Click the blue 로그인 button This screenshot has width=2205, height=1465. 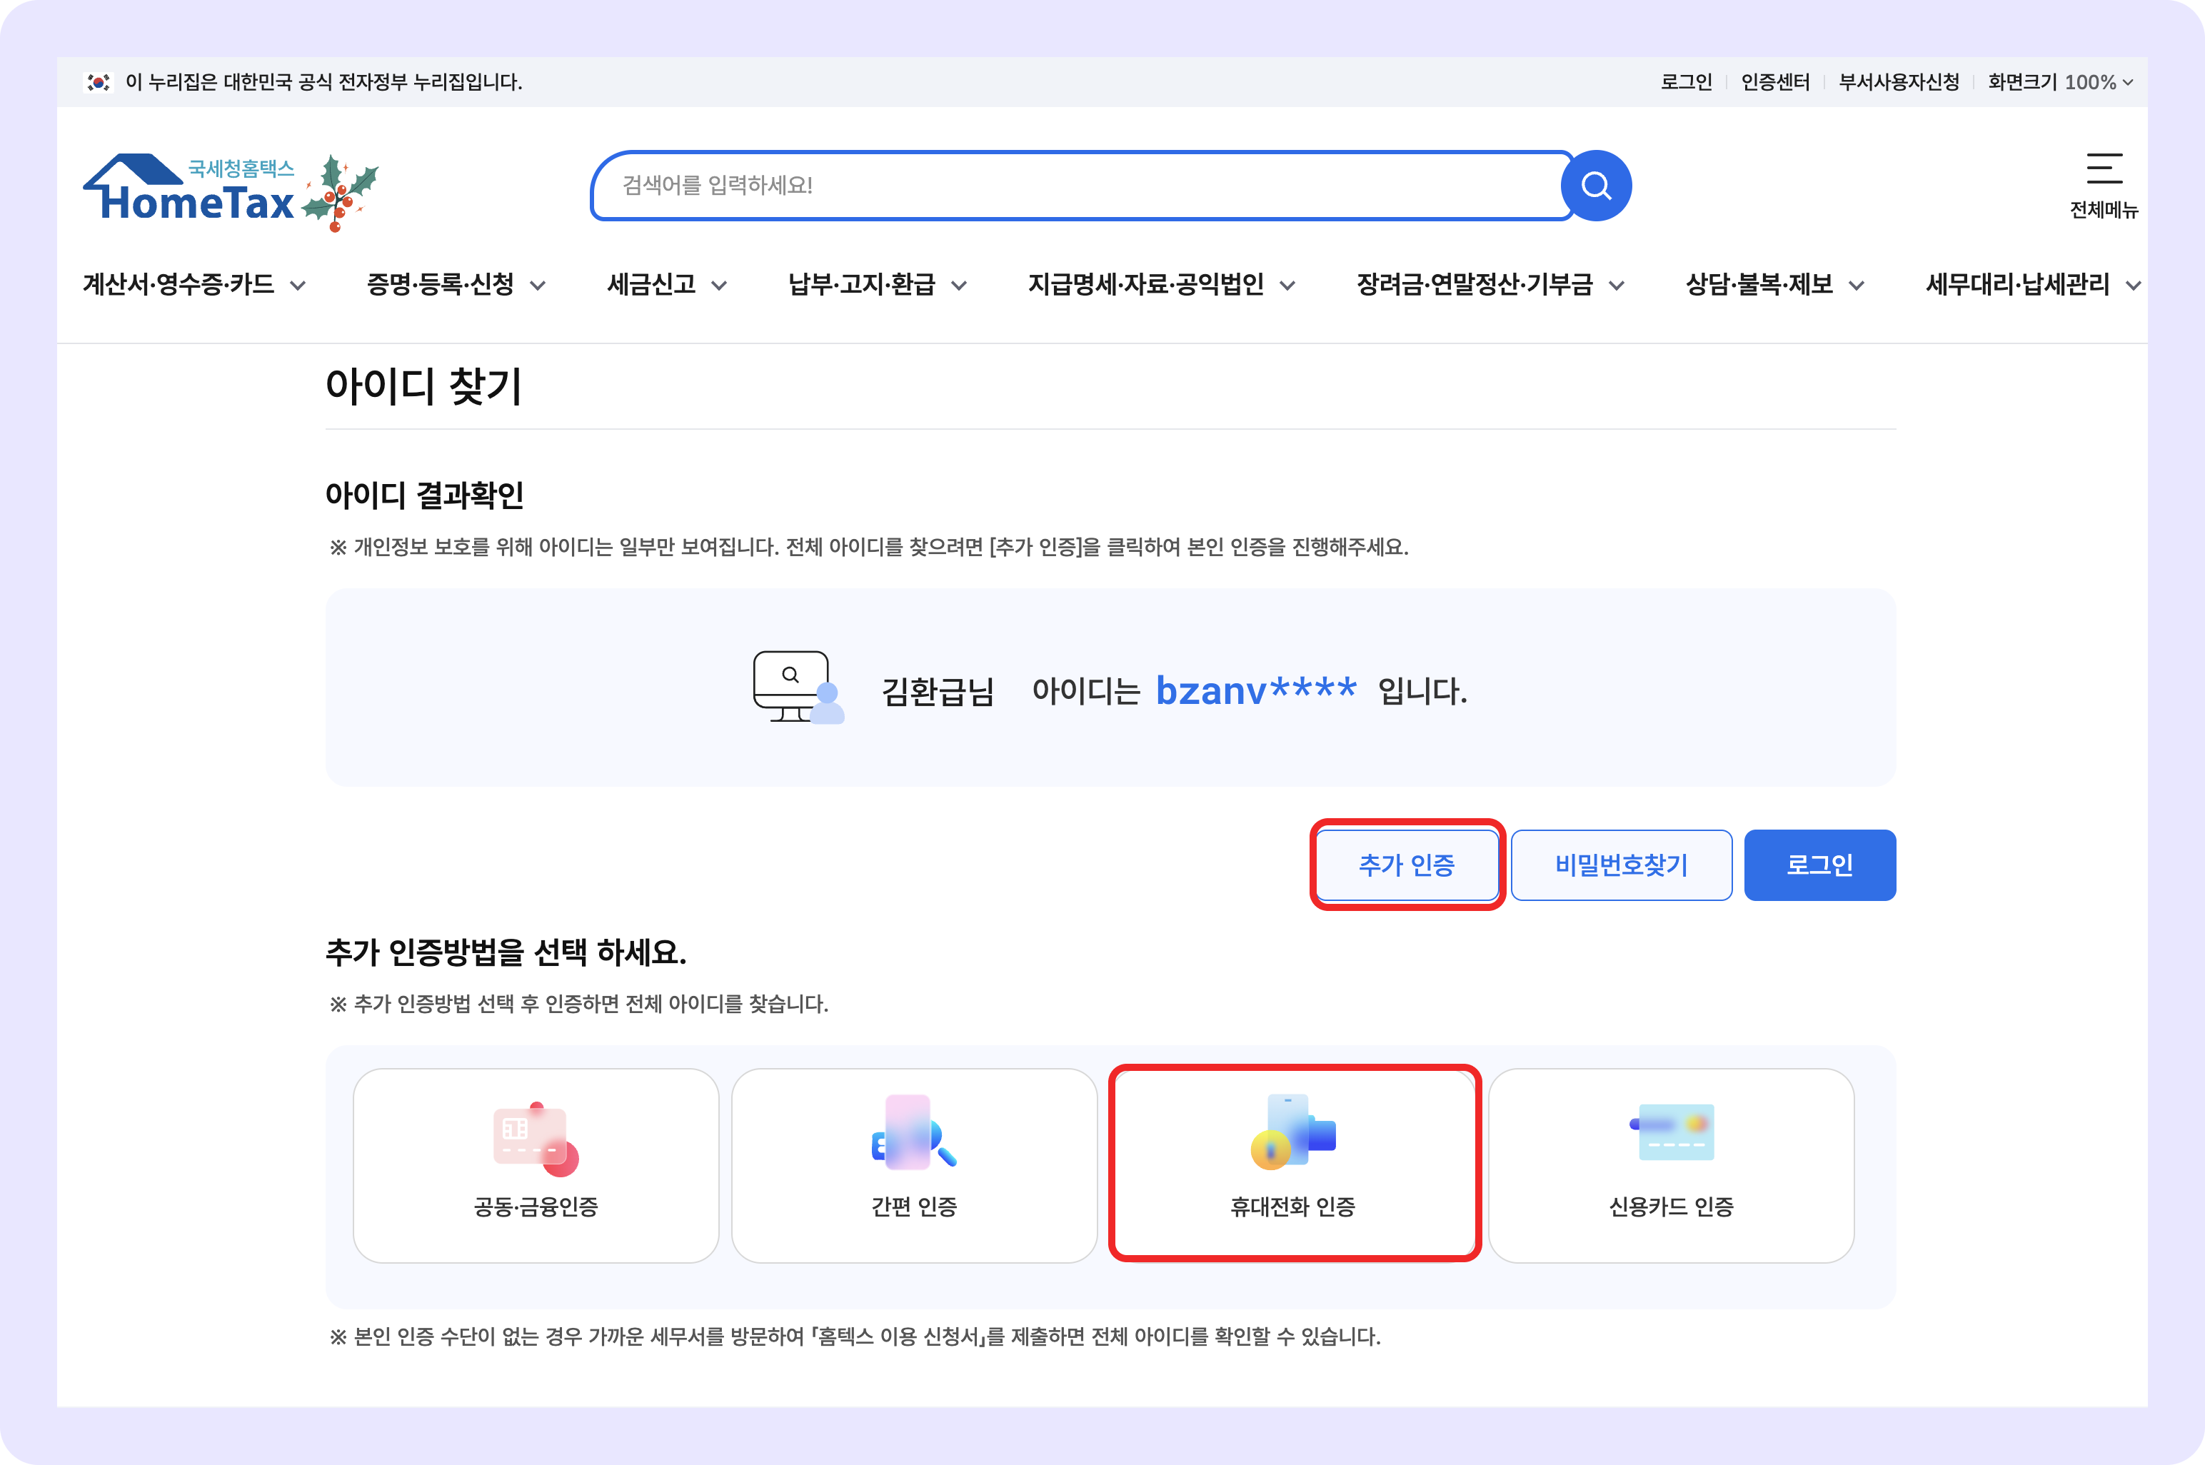point(1819,865)
